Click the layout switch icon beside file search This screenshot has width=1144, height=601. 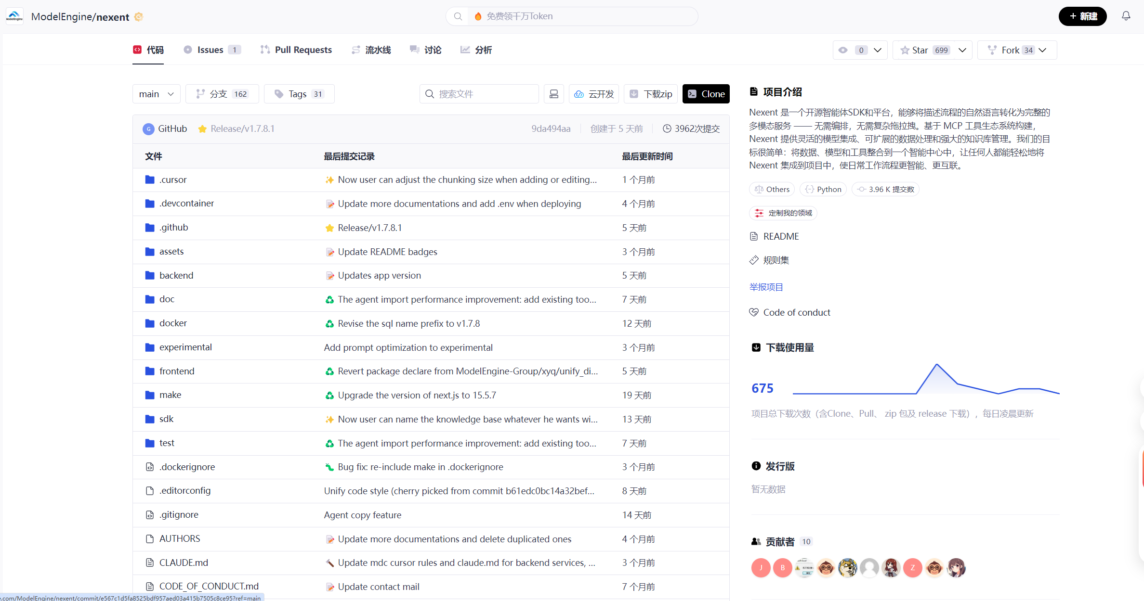(554, 94)
